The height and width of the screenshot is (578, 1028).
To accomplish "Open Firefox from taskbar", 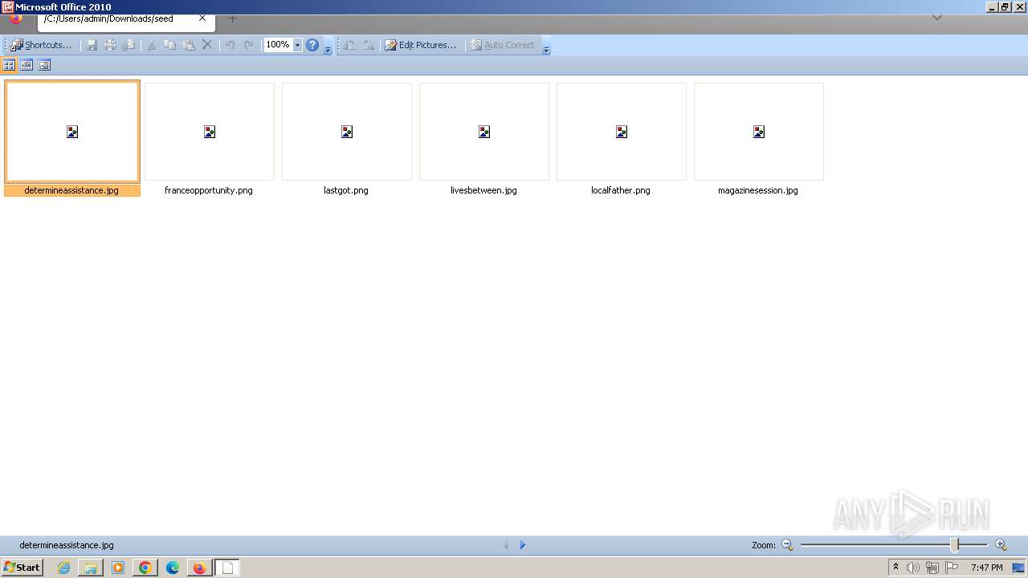I will pyautogui.click(x=199, y=568).
